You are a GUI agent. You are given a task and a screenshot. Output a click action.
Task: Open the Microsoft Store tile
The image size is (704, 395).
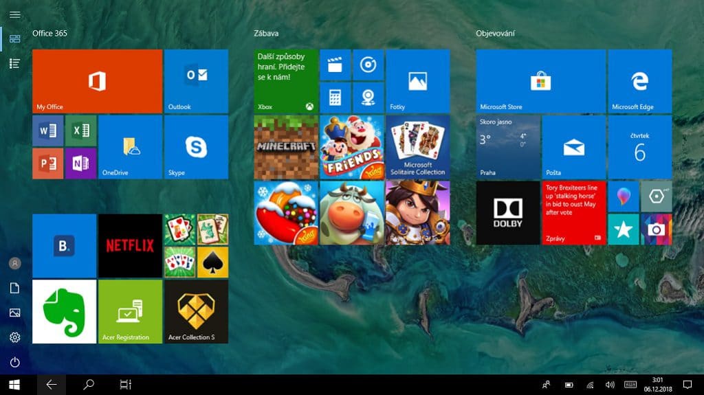point(540,81)
